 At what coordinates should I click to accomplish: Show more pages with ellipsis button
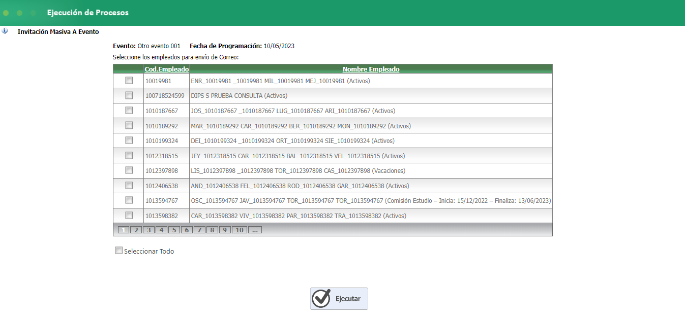click(255, 230)
